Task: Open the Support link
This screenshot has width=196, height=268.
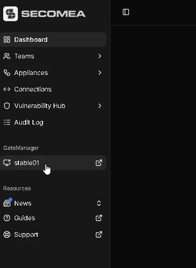Action: 53,234
